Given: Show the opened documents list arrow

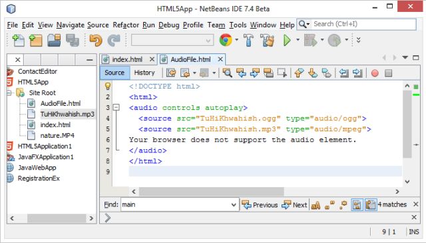Looking at the screenshot, I should click(405, 58).
